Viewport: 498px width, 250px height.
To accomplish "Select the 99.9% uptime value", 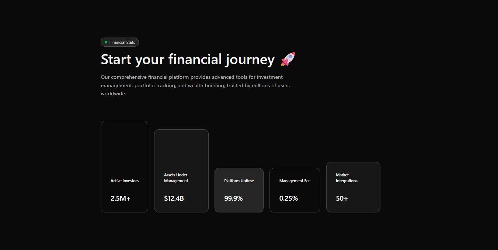I will 233,198.
